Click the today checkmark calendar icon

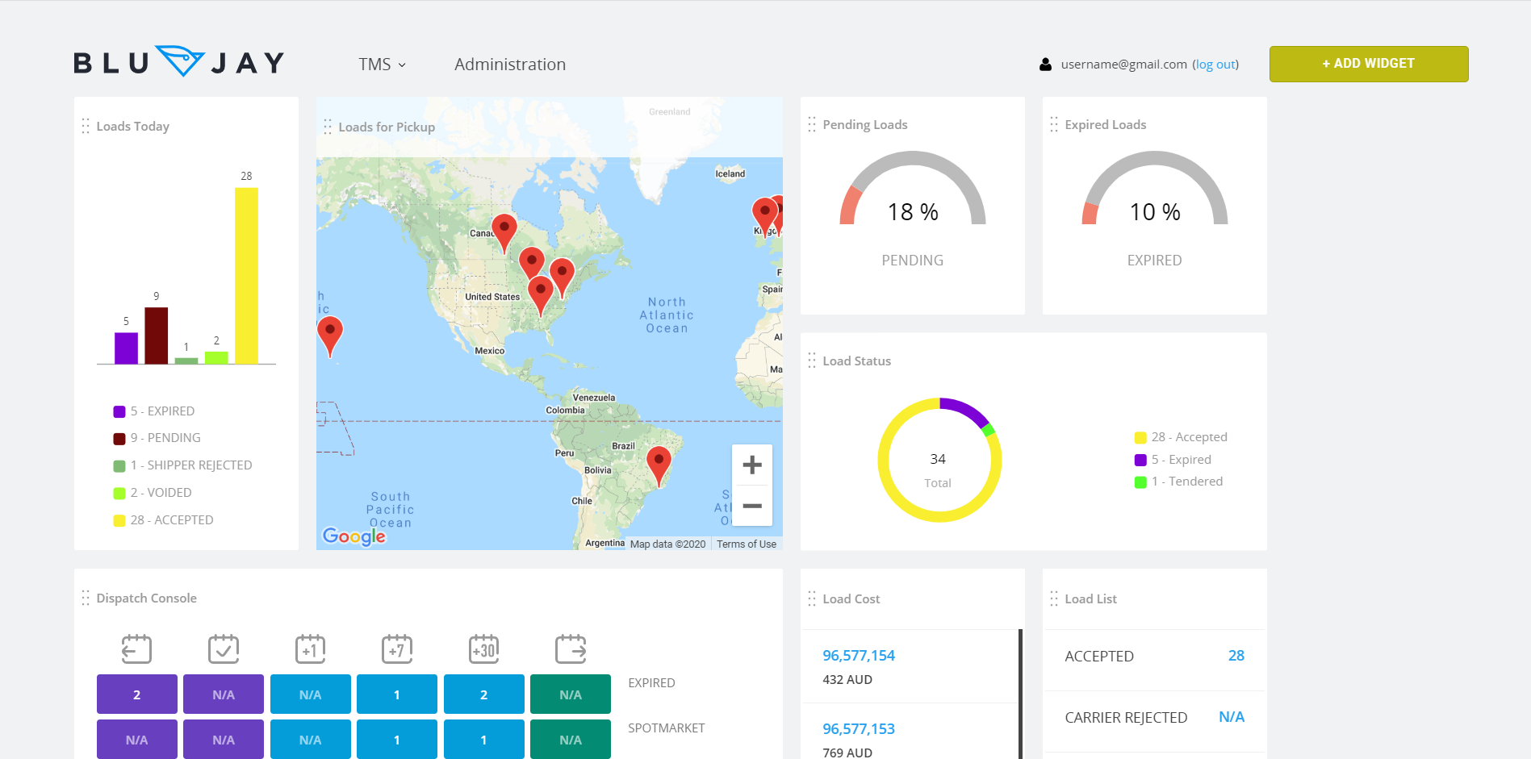(224, 648)
